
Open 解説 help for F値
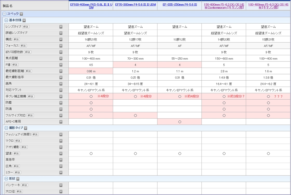[x=15, y=65]
